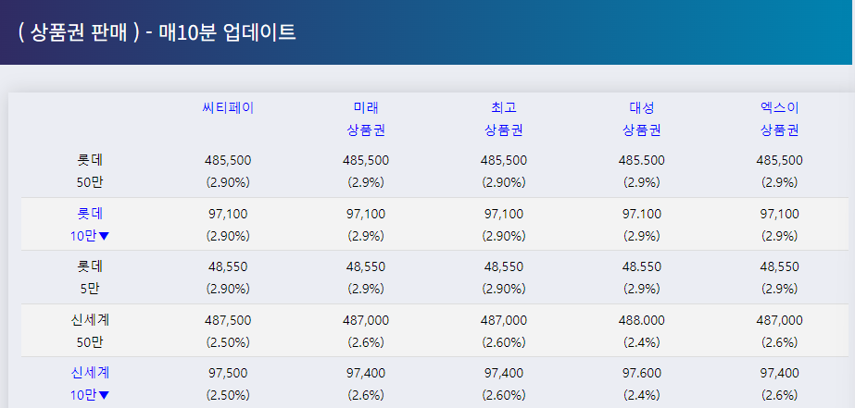Screen dimensions: 855x408
Task: Select 씨티페이 price 97,100 for 롯데 10만
Action: point(228,214)
